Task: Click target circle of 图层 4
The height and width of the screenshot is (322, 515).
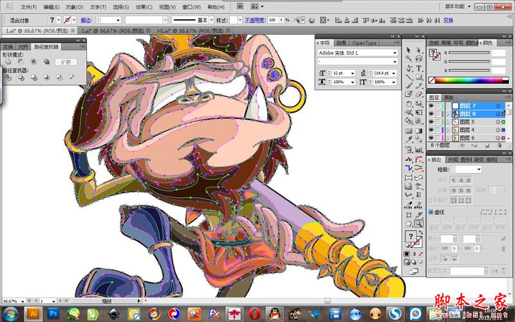Action: point(498,130)
